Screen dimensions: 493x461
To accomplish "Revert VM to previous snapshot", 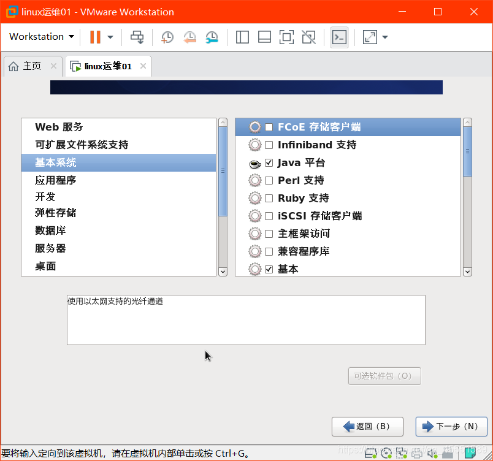I will point(189,37).
